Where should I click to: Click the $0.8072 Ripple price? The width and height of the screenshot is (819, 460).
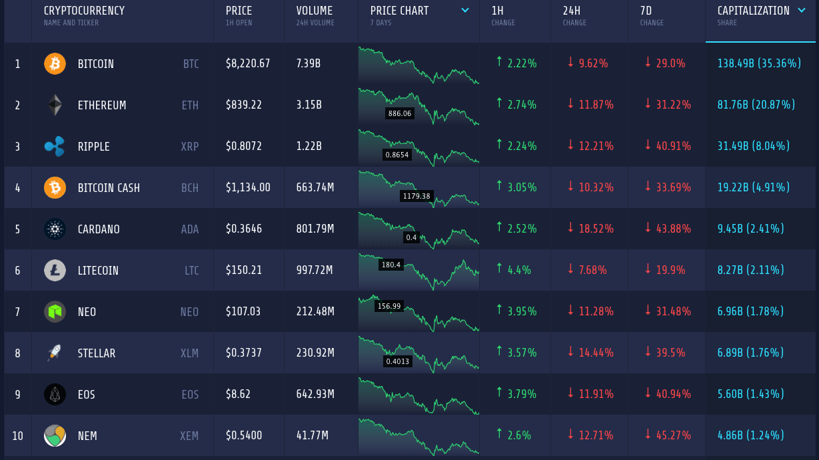pyautogui.click(x=244, y=147)
